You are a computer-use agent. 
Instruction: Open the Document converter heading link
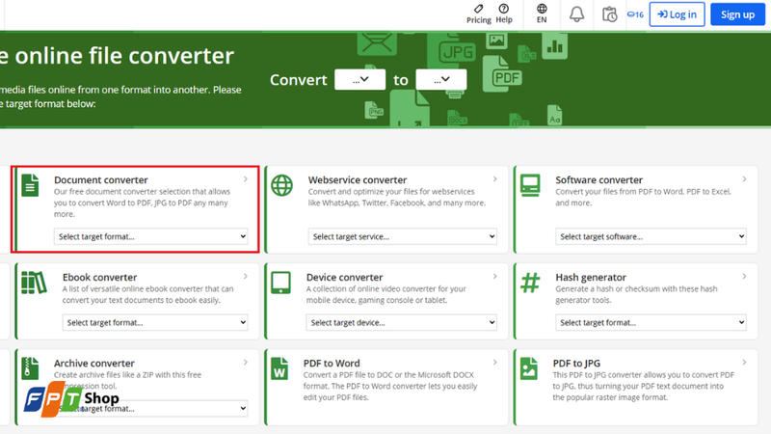101,180
